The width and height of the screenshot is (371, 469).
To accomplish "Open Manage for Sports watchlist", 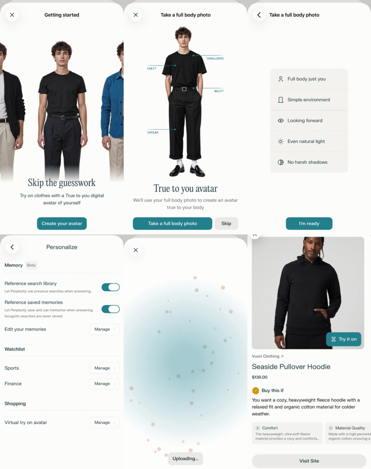I will tap(104, 368).
